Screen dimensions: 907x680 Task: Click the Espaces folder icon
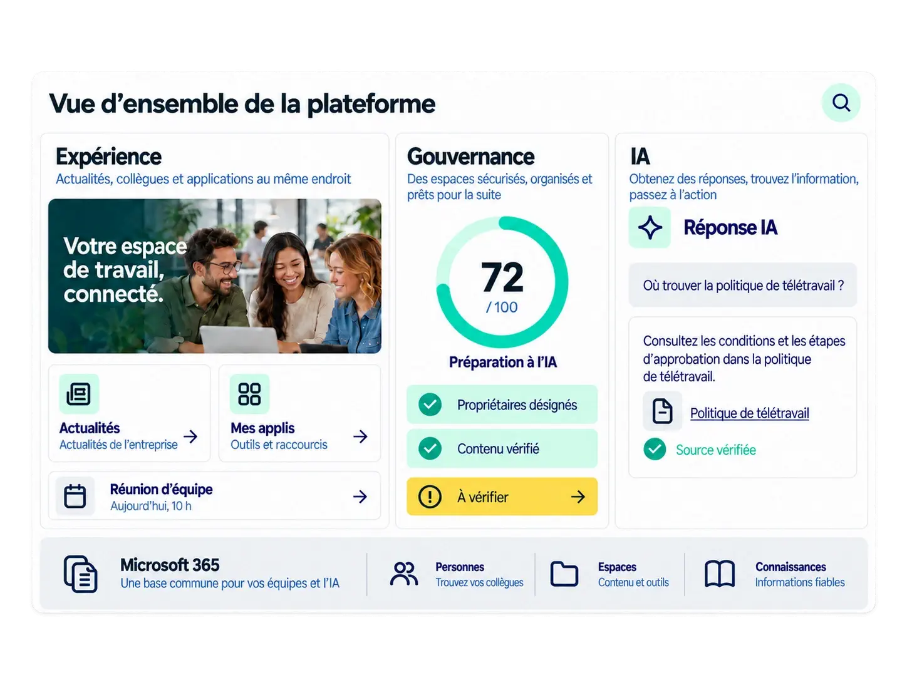tap(564, 574)
